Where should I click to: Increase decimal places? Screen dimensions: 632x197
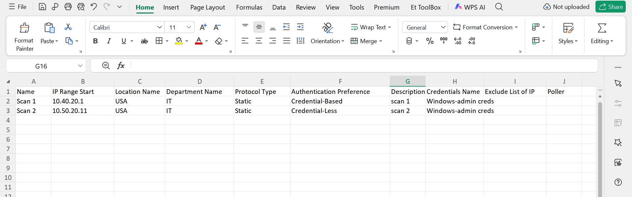(458, 41)
